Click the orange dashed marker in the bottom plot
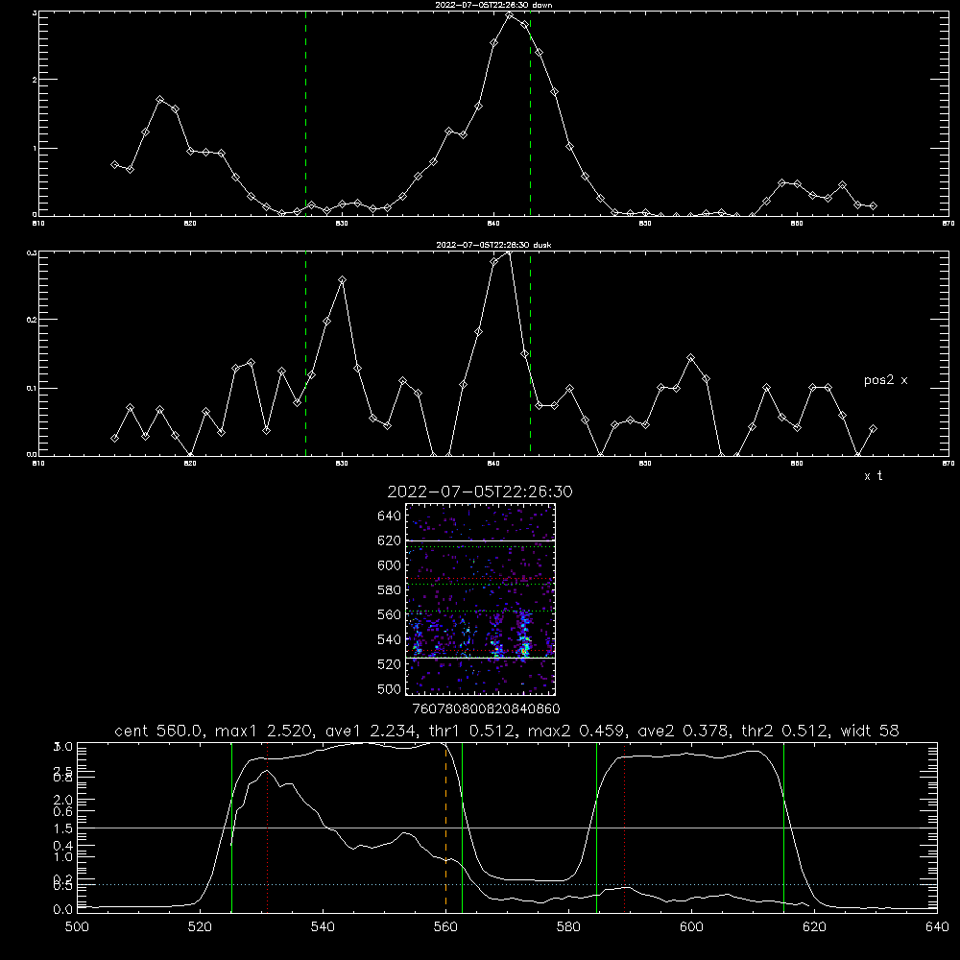 pos(445,827)
